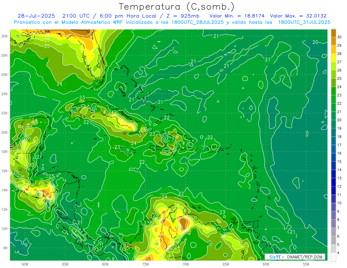Image resolution: width=347 pixels, height=268 pixels.
Task: Click the colorbar scale label '7'
Action: click(x=339, y=228)
